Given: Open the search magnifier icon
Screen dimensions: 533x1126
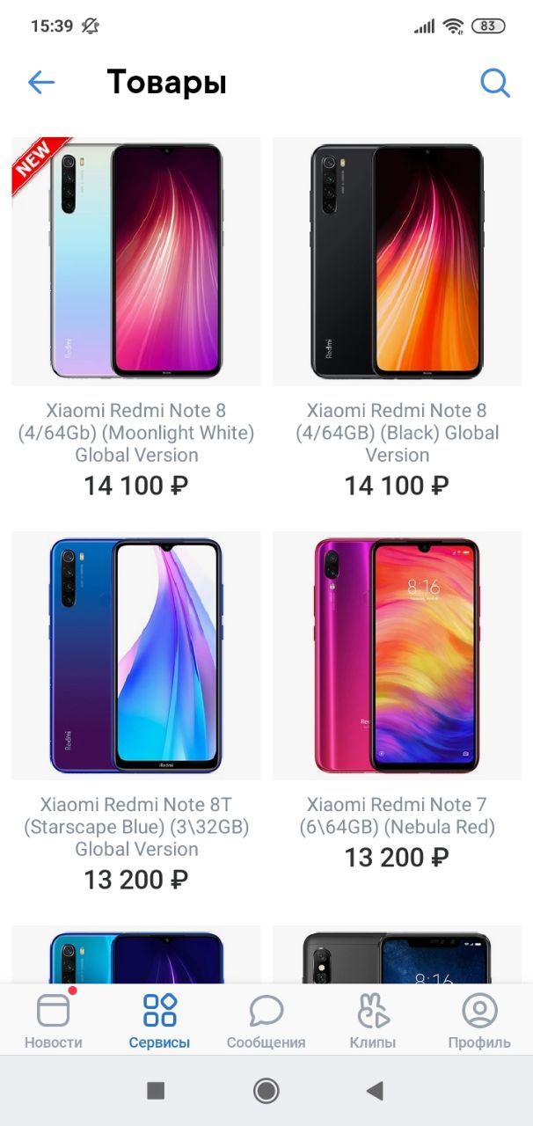Looking at the screenshot, I should click(x=495, y=83).
